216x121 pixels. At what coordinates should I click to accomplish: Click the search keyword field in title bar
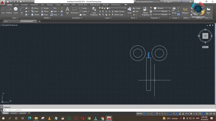tap(148, 2)
